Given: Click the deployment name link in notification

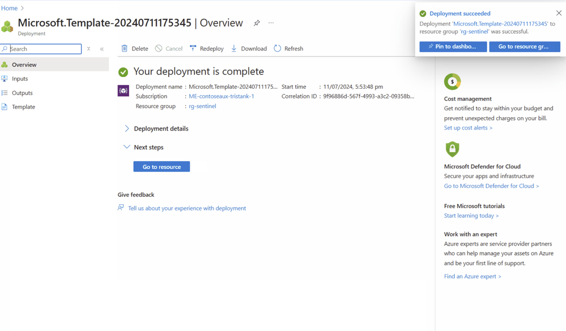Looking at the screenshot, I should click(x=500, y=23).
